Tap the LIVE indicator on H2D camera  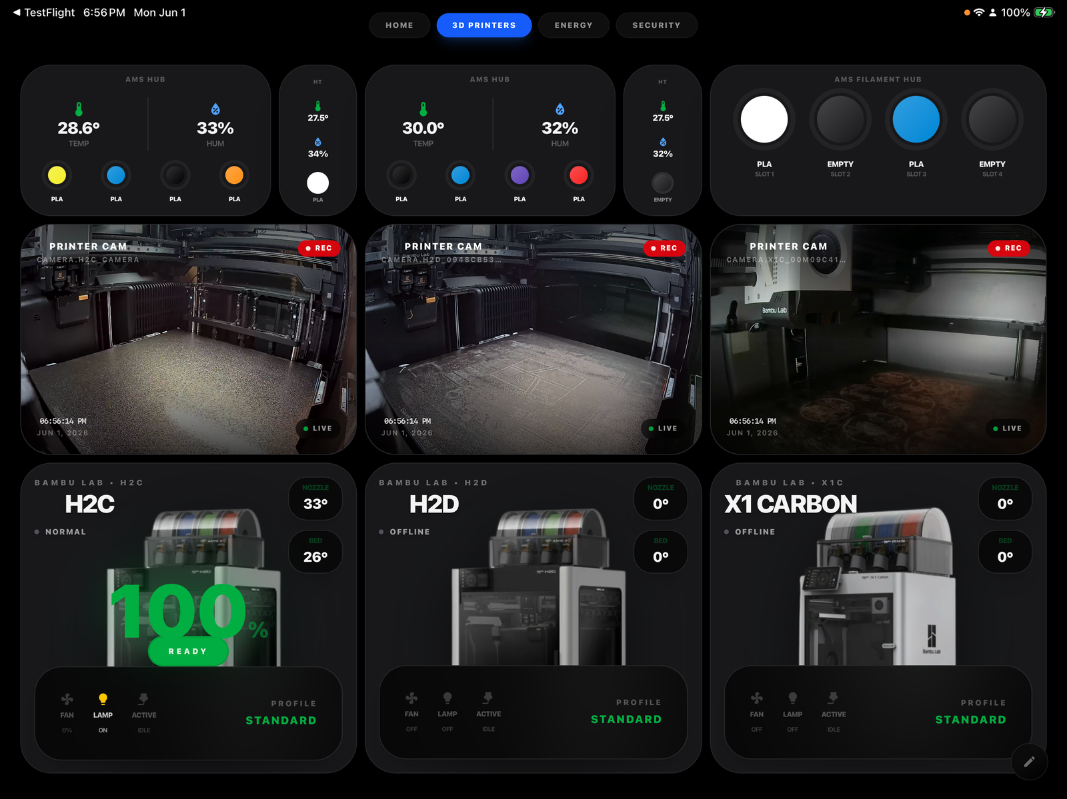pyautogui.click(x=663, y=428)
